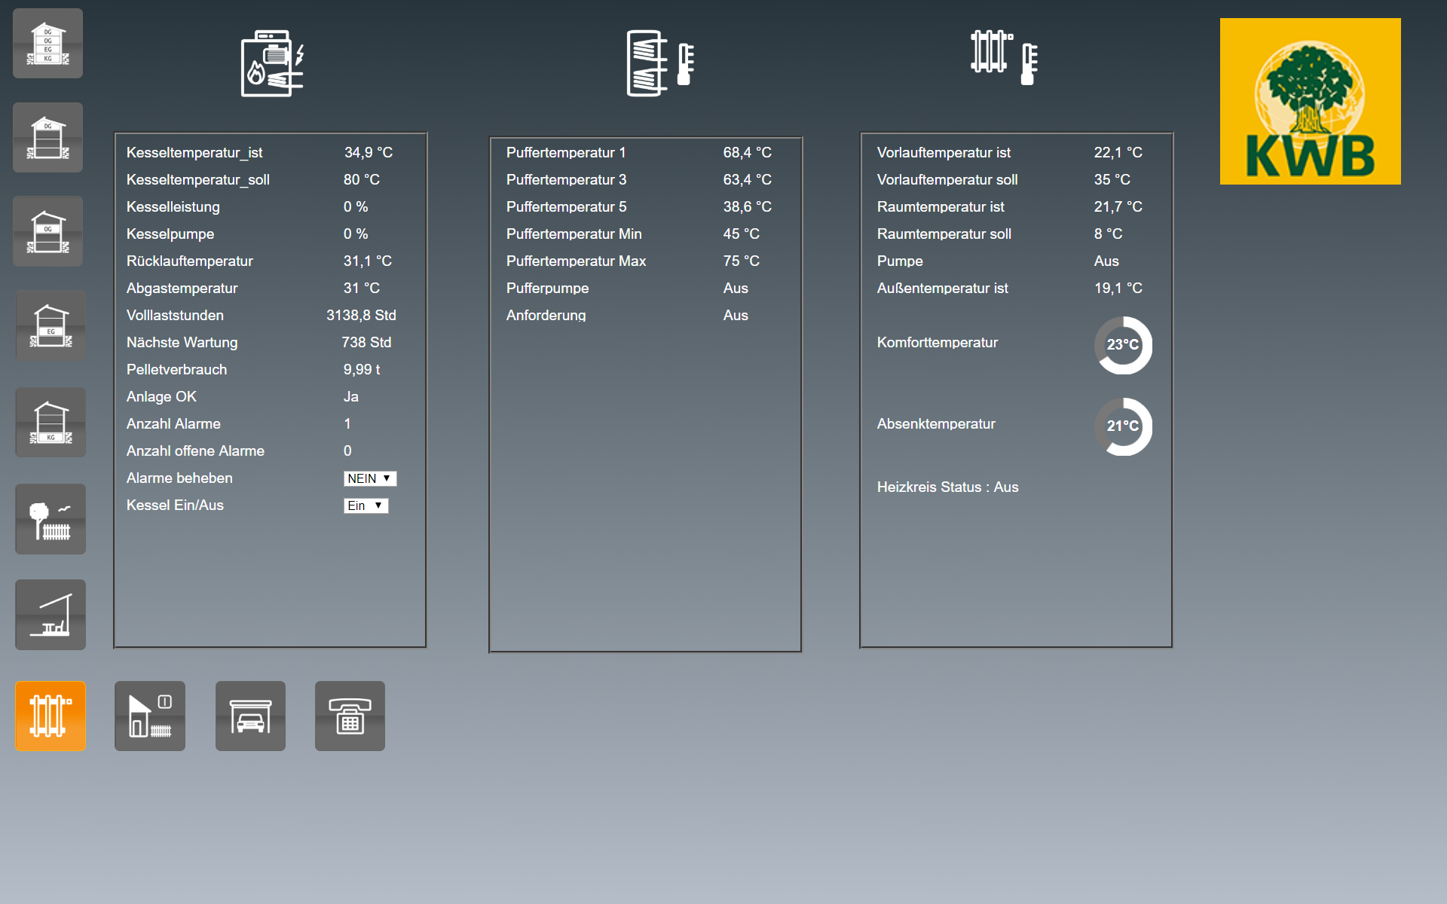Click the orange radiator heating icon
The height and width of the screenshot is (904, 1447).
[x=50, y=716]
